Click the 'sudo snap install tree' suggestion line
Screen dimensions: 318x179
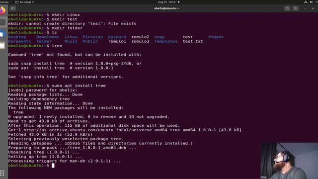(x=75, y=64)
